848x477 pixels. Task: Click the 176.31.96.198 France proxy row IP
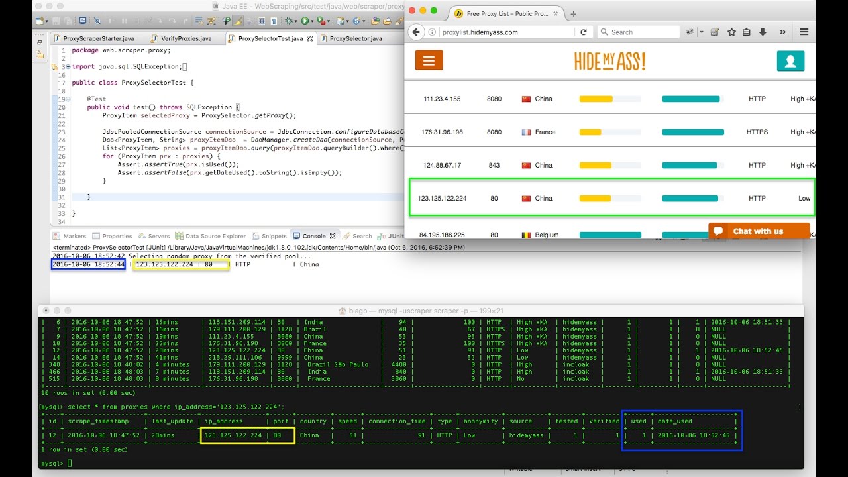(442, 132)
